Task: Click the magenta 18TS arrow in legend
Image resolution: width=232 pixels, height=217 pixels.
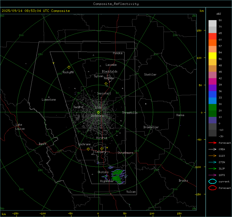Action: coord(212,175)
